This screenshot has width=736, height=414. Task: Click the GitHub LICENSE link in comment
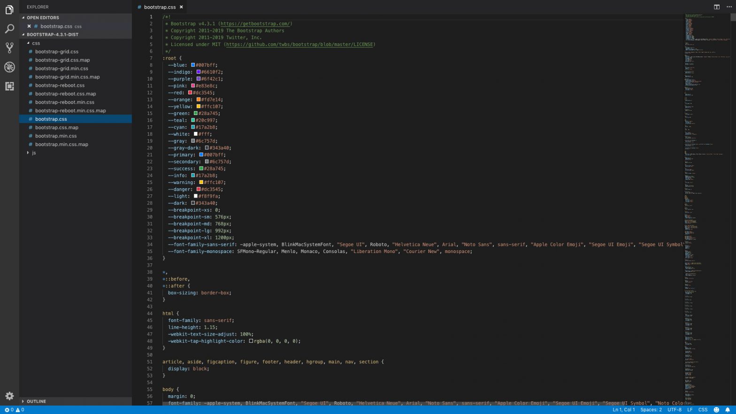pos(299,45)
